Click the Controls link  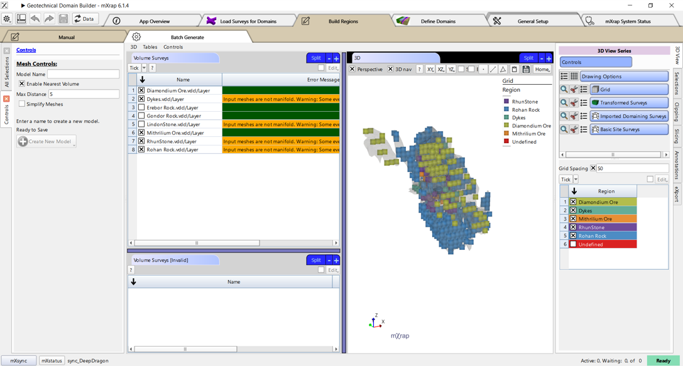26,50
